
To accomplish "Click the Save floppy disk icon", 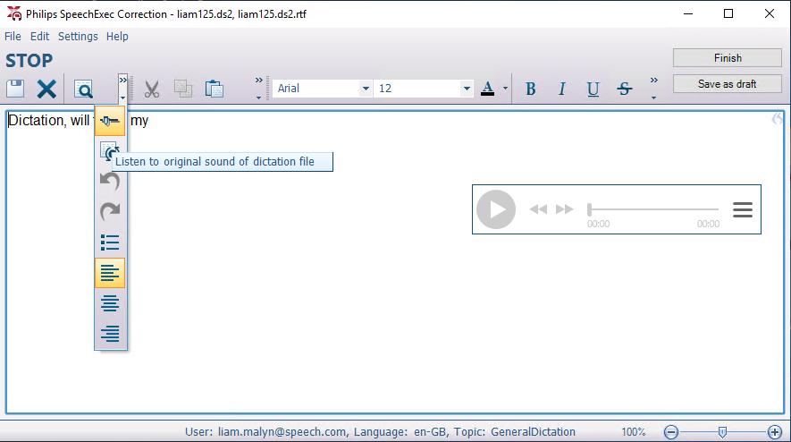I will point(15,89).
